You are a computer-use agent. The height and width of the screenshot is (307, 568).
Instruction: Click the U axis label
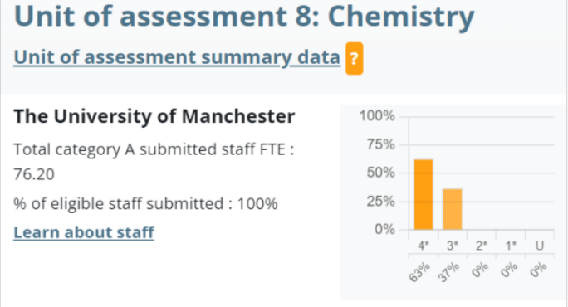[x=540, y=246]
